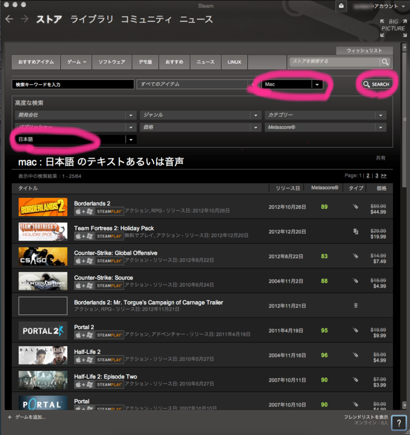Click the ストアを検索する search field

334,61
